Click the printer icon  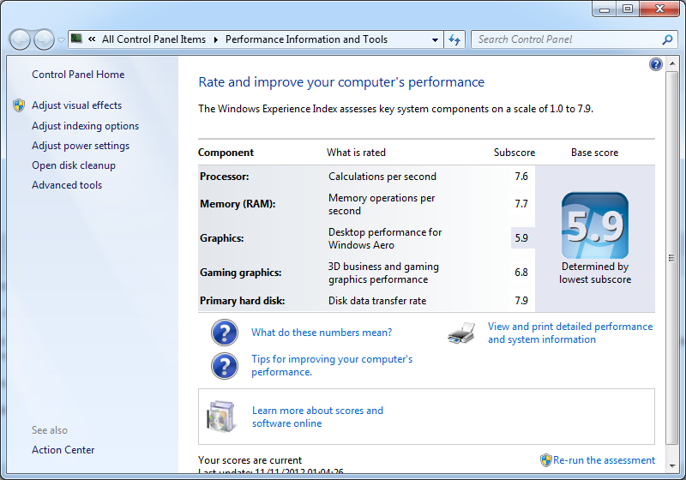pyautogui.click(x=461, y=333)
